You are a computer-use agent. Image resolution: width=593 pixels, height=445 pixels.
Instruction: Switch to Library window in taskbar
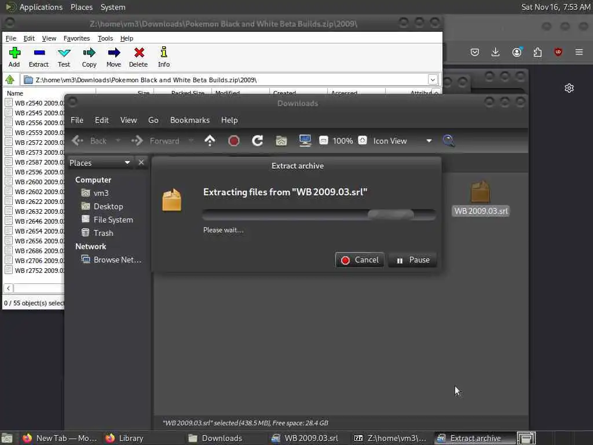click(125, 438)
